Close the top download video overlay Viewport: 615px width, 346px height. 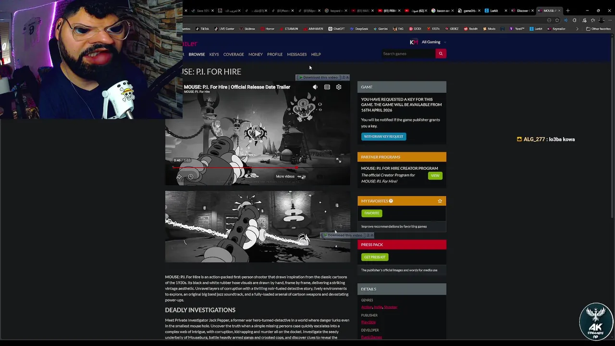[x=347, y=77]
